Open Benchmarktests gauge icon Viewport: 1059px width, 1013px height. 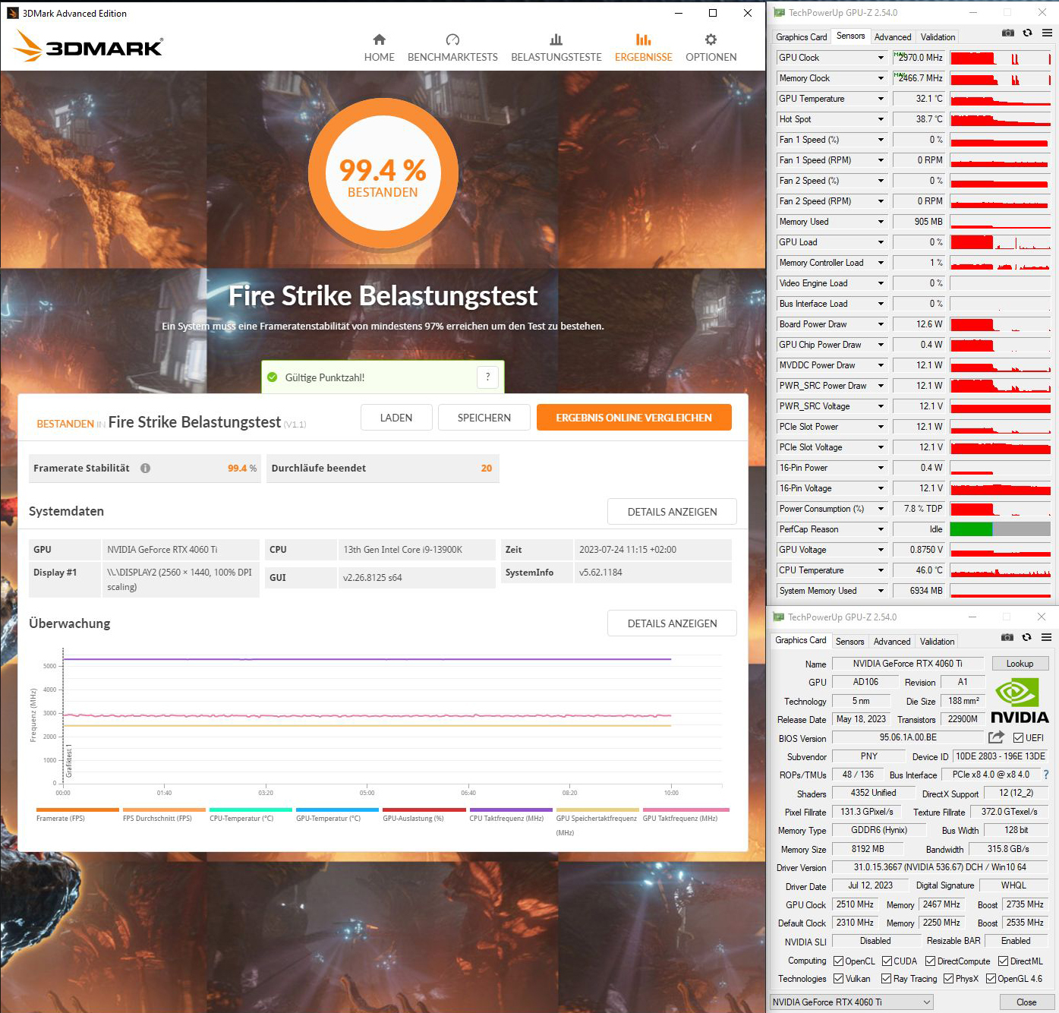click(x=452, y=39)
